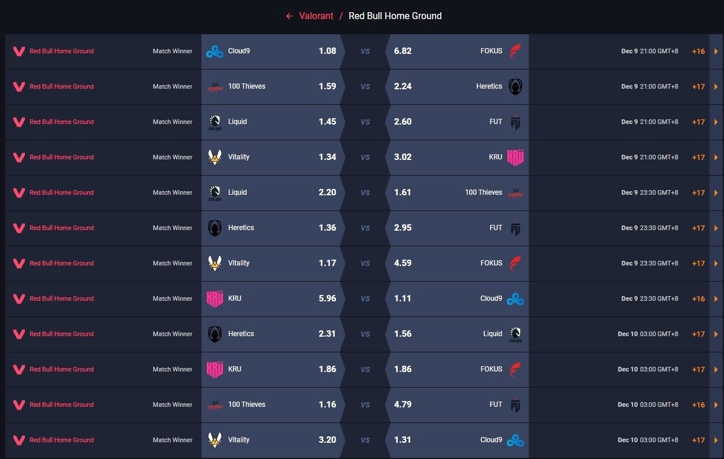This screenshot has height=459, width=724.
Task: Click Liquid logo in Liquid vs 100 Thieves row
Action: point(215,193)
